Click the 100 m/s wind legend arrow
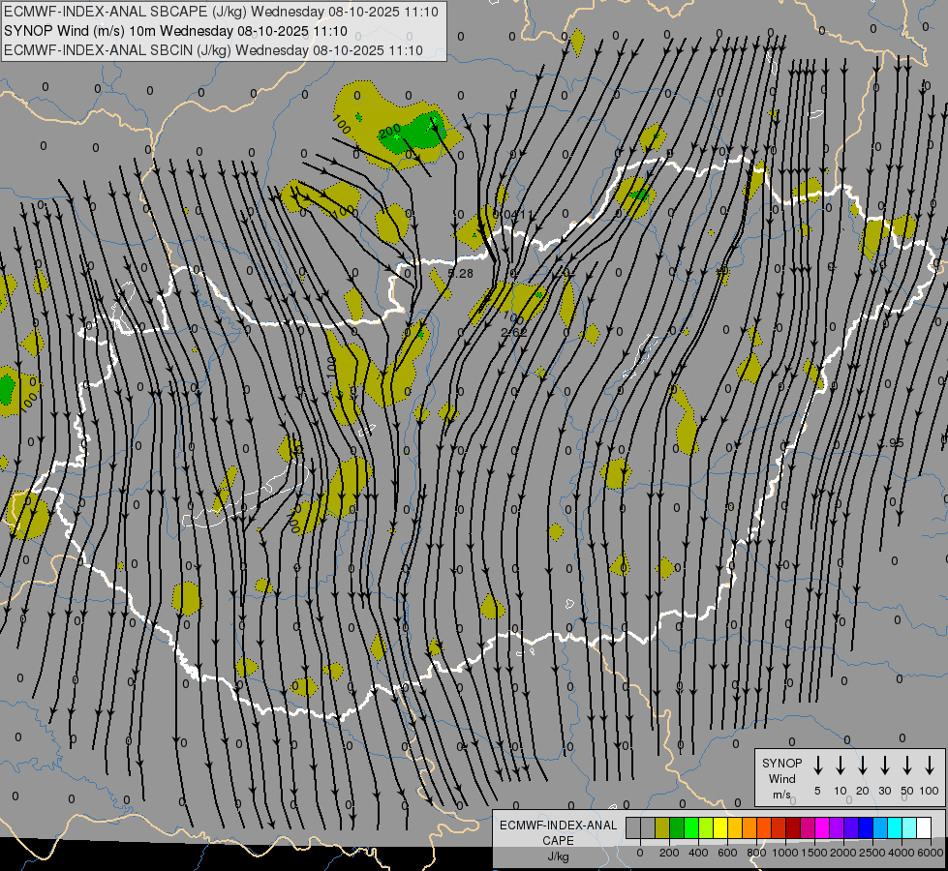The height and width of the screenshot is (871, 948). [931, 766]
